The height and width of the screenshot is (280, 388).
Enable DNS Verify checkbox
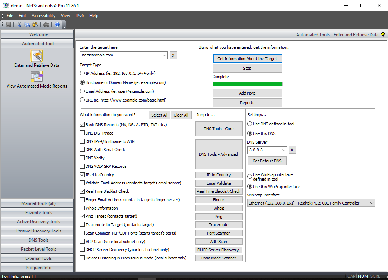point(82,158)
